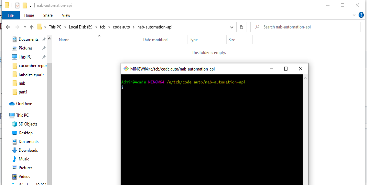The width and height of the screenshot is (367, 185).
Task: Click Properties icon in Quick Access Toolbar
Action: coord(17,5)
